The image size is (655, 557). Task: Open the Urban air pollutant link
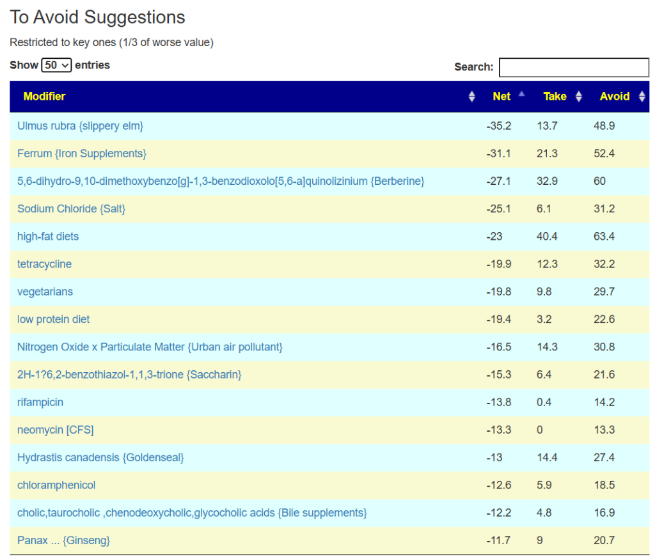click(x=150, y=347)
